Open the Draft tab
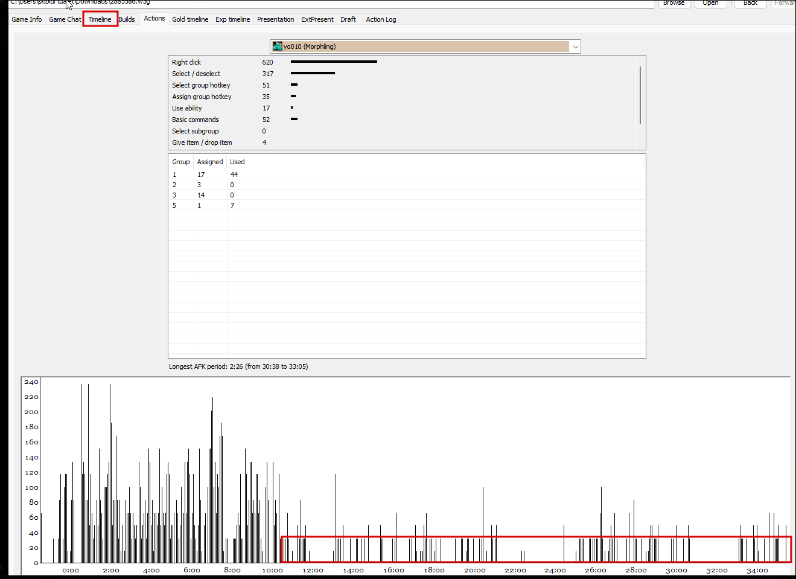The width and height of the screenshot is (796, 579). tap(348, 19)
